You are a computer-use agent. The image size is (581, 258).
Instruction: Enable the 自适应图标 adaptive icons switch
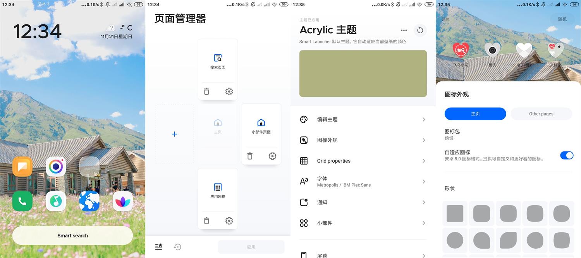pyautogui.click(x=567, y=155)
